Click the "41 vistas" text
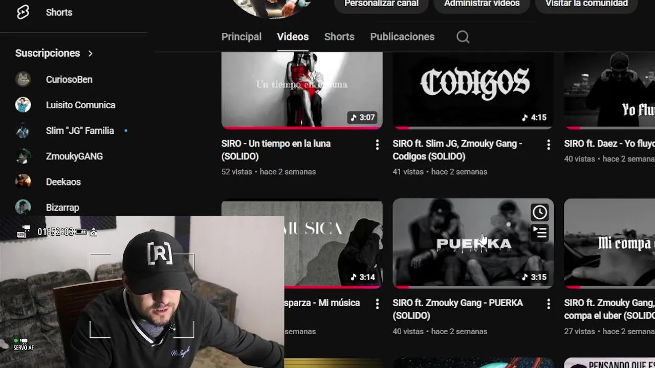Screen dimensions: 655x368 pyautogui.click(x=408, y=172)
